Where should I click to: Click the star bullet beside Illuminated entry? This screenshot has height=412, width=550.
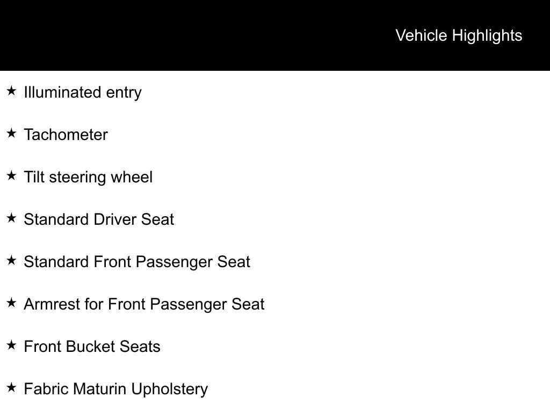pos(11,91)
